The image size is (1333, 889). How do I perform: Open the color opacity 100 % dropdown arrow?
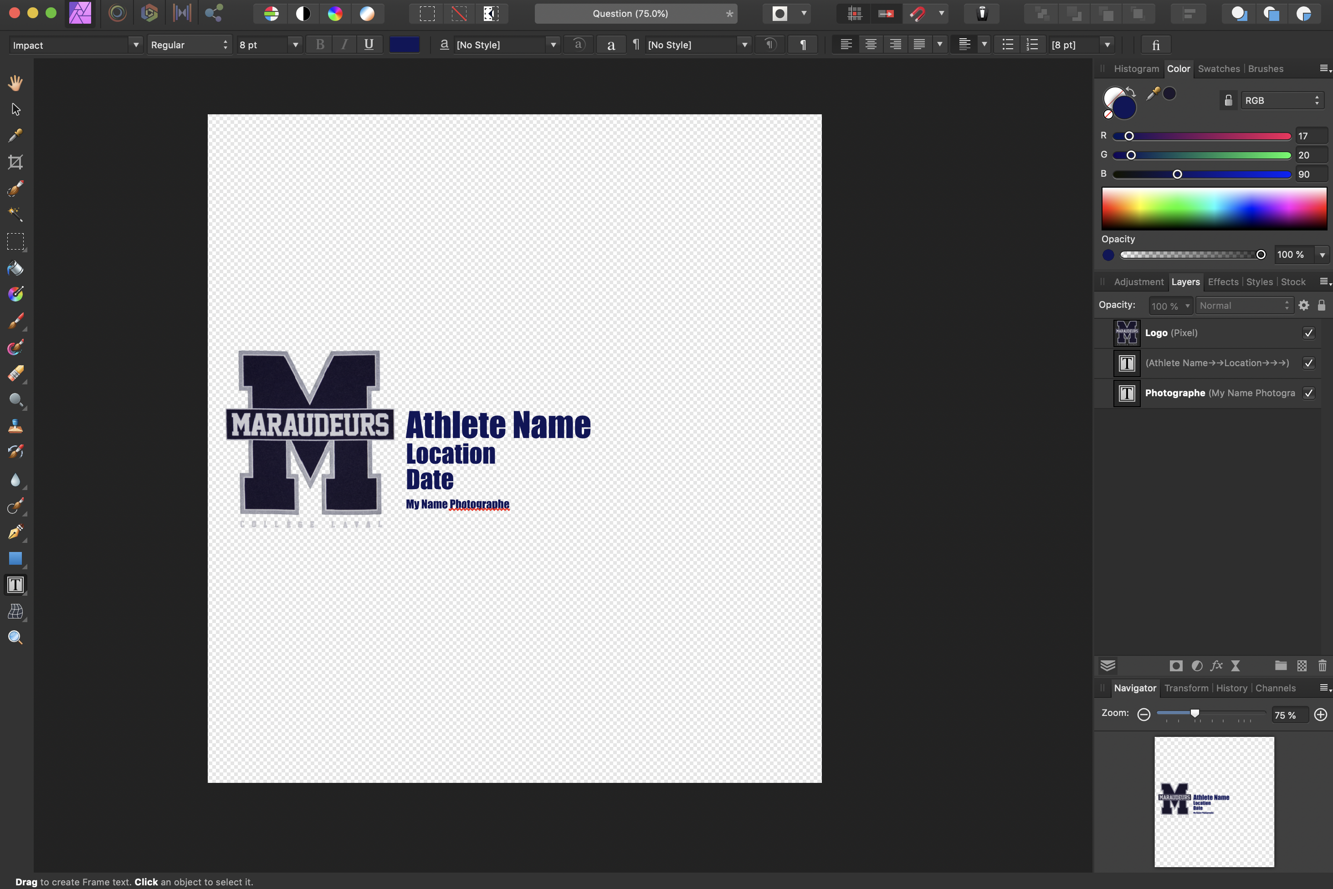(1322, 255)
